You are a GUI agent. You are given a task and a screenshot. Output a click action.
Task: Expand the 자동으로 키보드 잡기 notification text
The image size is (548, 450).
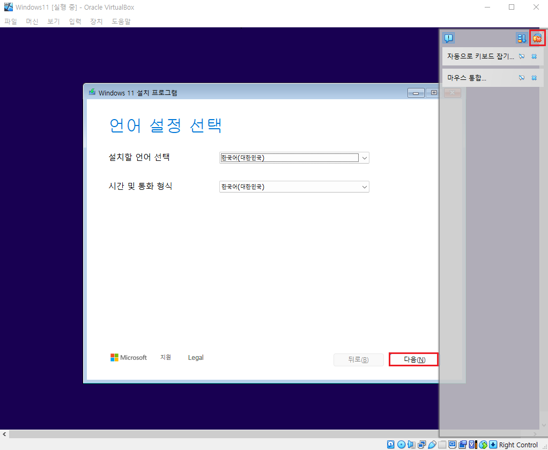click(480, 56)
